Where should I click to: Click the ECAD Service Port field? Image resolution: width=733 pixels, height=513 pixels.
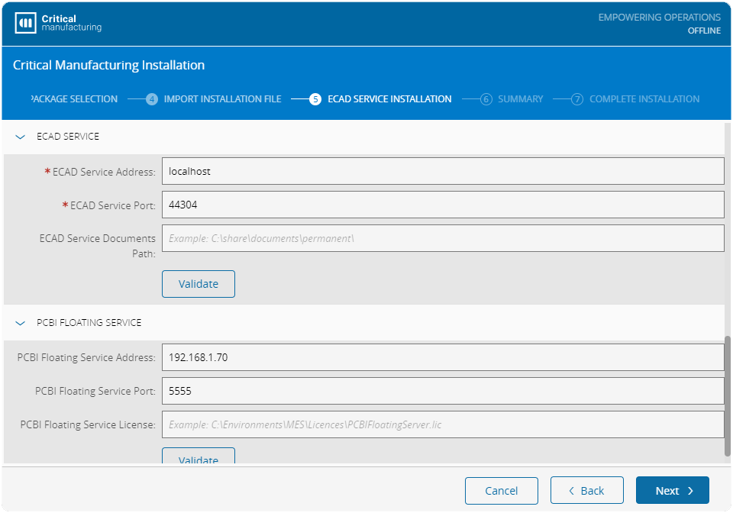pos(443,205)
